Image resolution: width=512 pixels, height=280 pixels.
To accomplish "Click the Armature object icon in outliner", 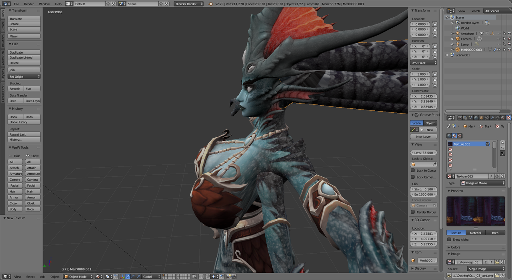I will (x=458, y=34).
